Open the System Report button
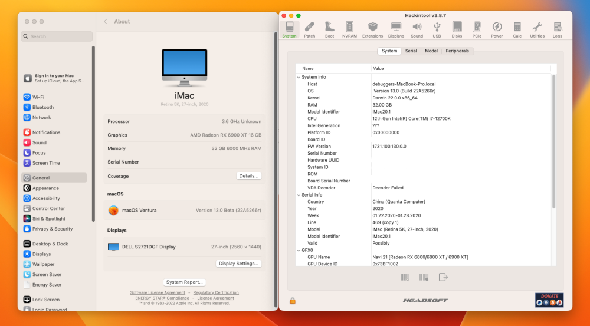This screenshot has height=326, width=590. coord(184,282)
